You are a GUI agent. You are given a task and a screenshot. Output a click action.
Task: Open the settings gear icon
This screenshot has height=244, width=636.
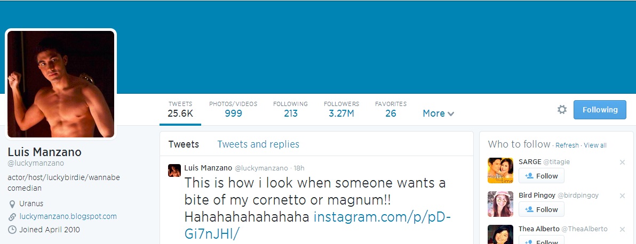click(562, 109)
